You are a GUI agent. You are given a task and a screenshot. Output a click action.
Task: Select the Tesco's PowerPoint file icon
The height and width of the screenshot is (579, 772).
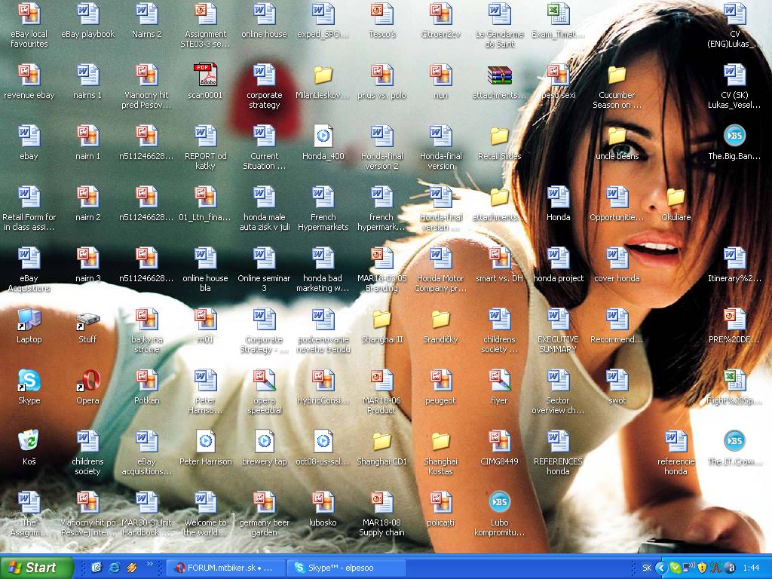tap(381, 14)
